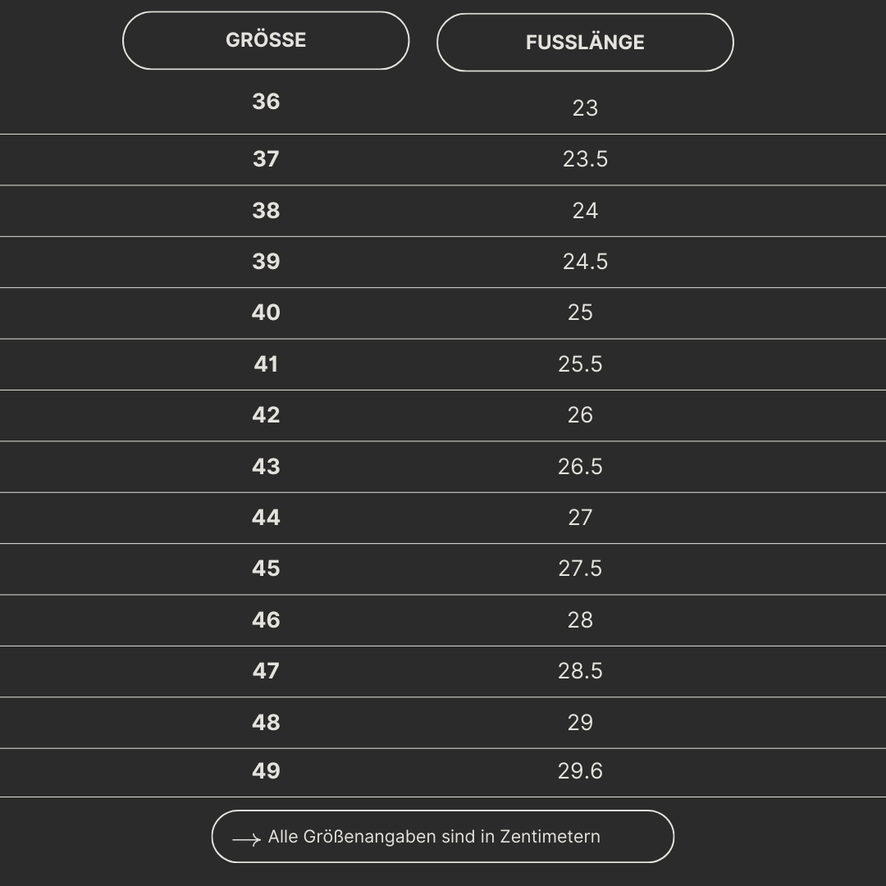Viewport: 886px width, 886px height.
Task: Click foot length value 29
Action: coord(580,723)
